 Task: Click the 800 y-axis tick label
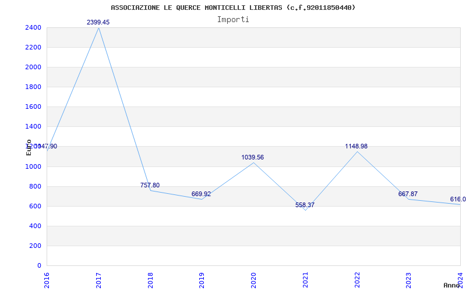click(36, 186)
